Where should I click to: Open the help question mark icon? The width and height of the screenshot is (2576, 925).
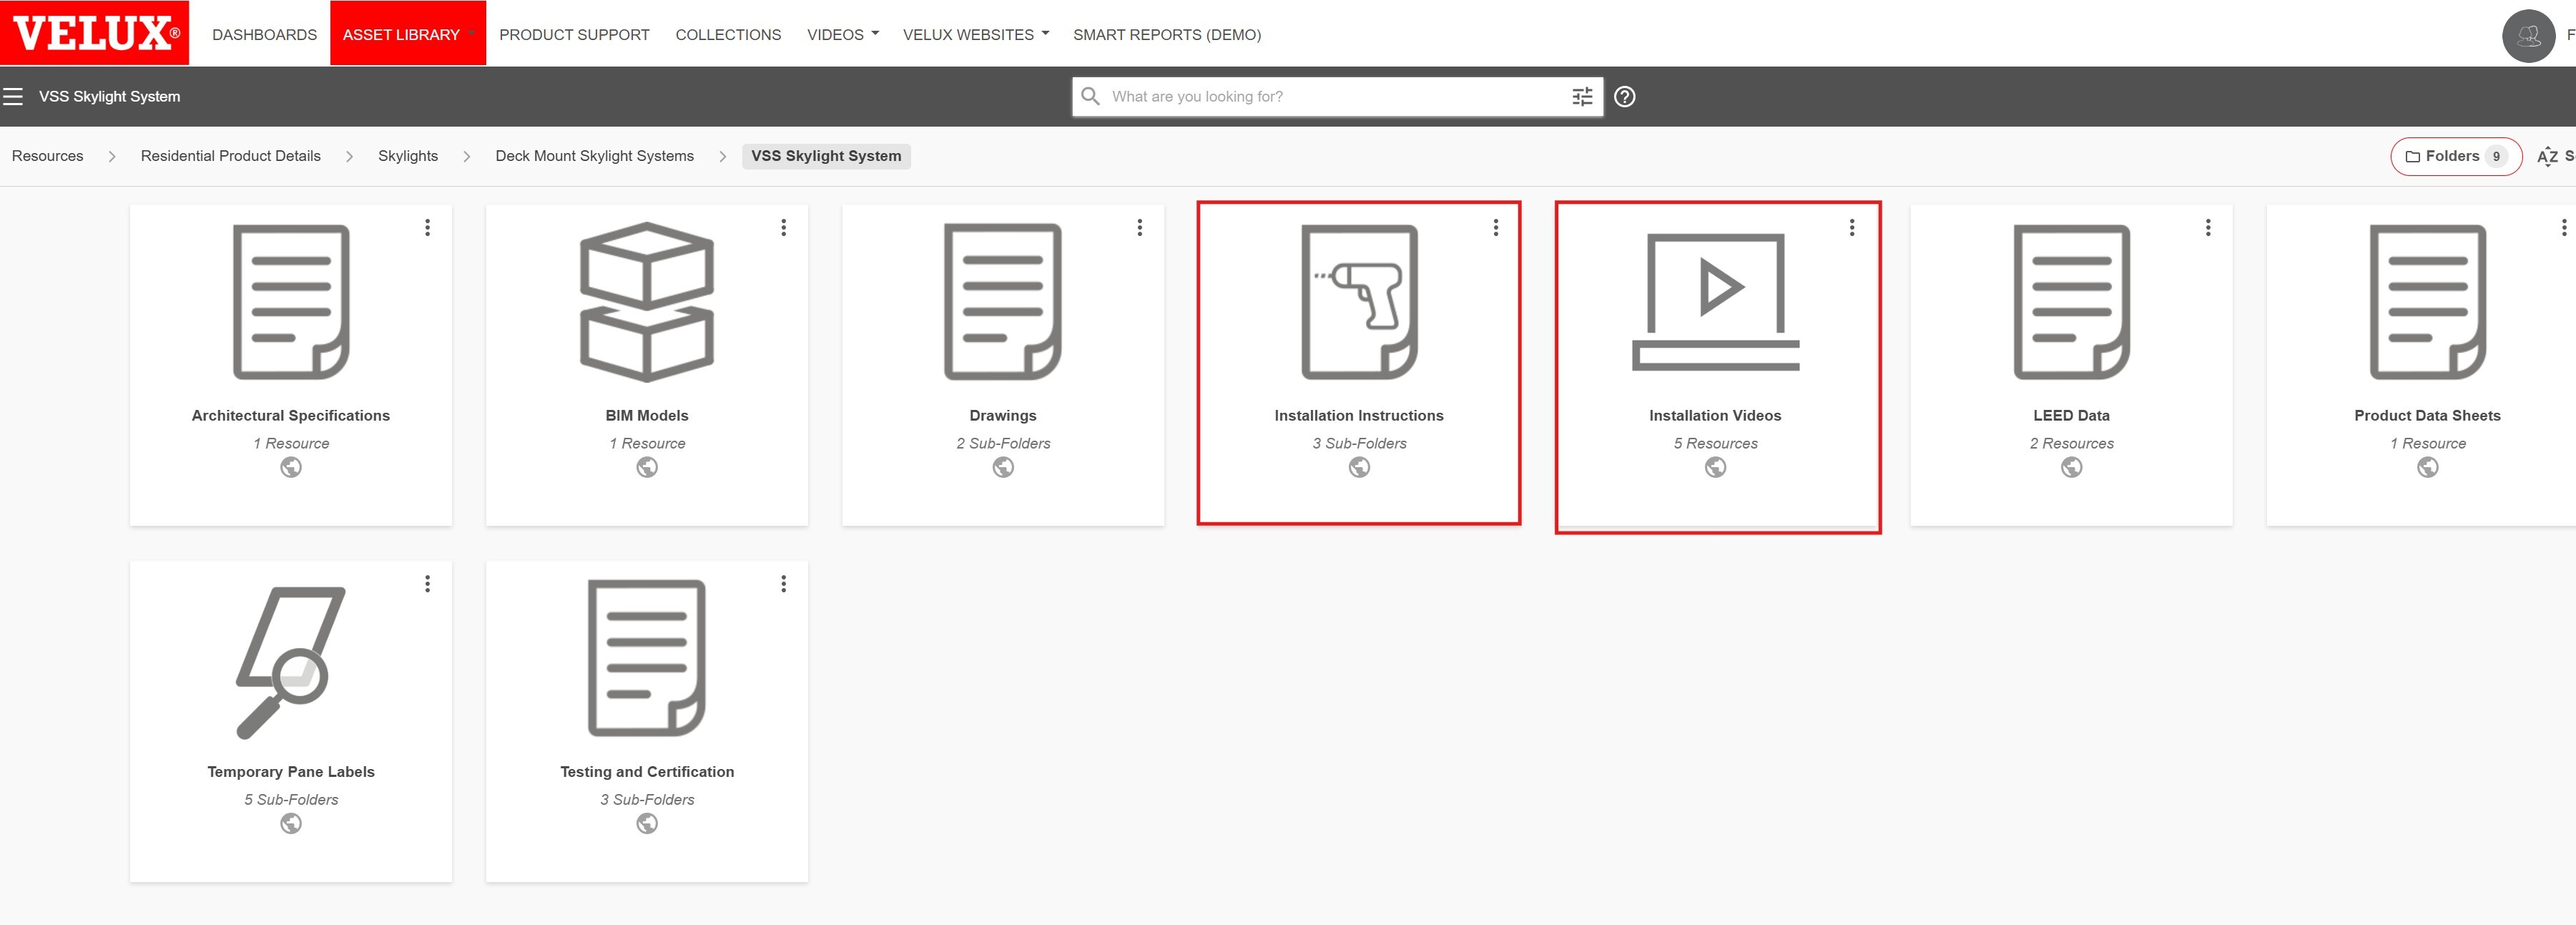[1625, 96]
